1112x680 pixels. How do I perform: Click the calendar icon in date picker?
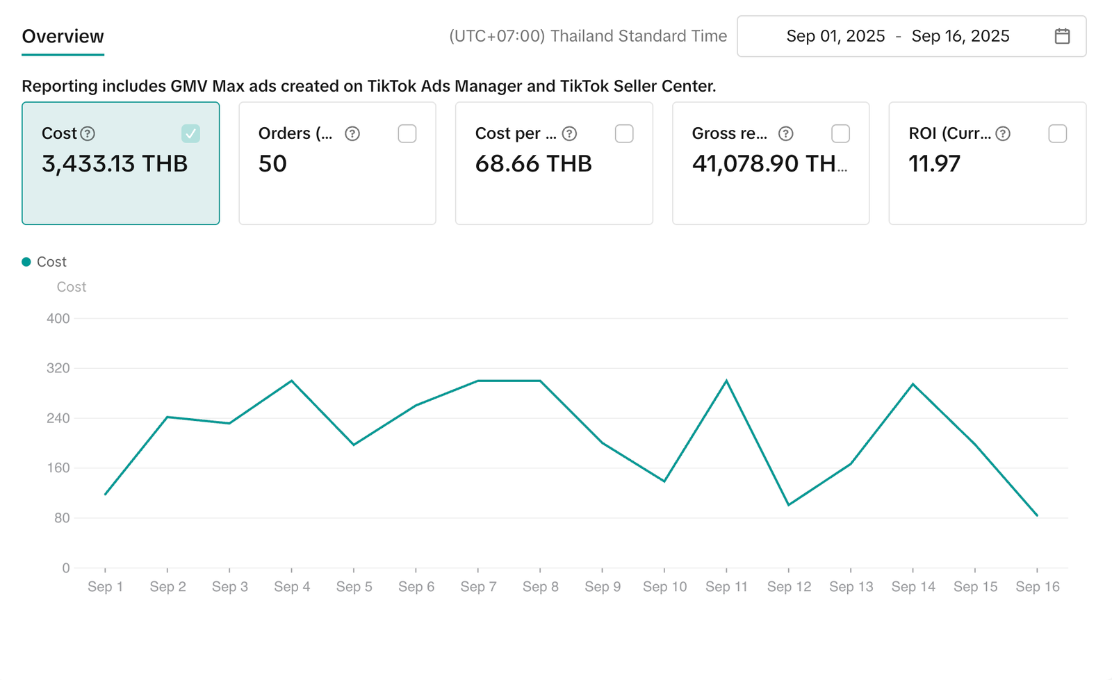(1061, 36)
